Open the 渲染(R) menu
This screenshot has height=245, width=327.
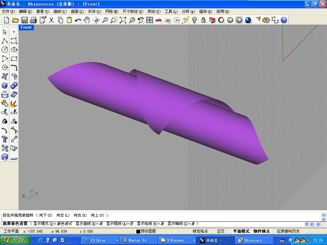click(206, 11)
